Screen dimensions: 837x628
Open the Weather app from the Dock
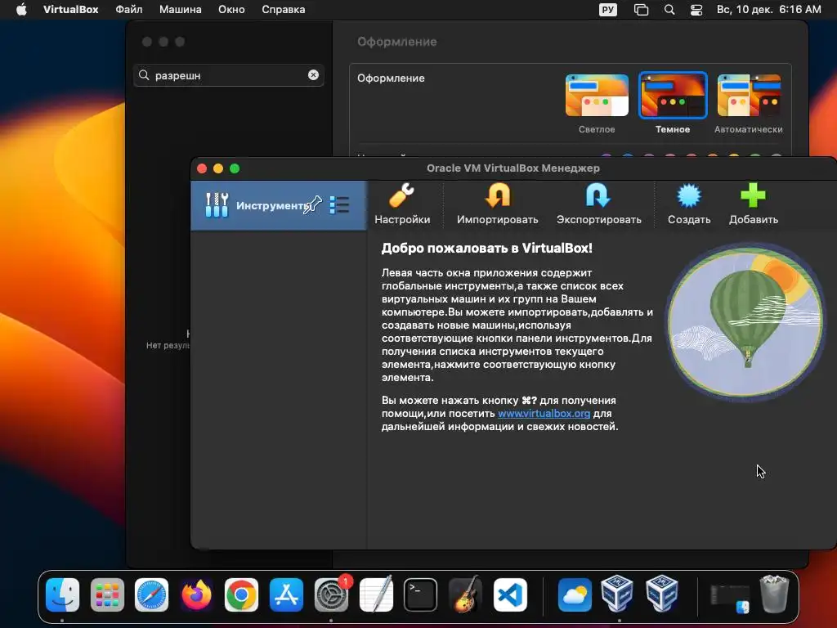(x=575, y=594)
